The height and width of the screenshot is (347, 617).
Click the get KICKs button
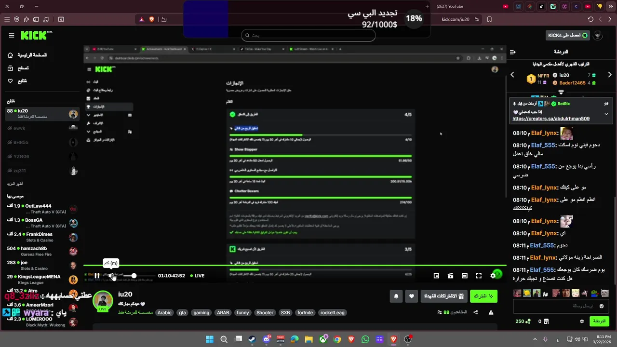pos(567,35)
